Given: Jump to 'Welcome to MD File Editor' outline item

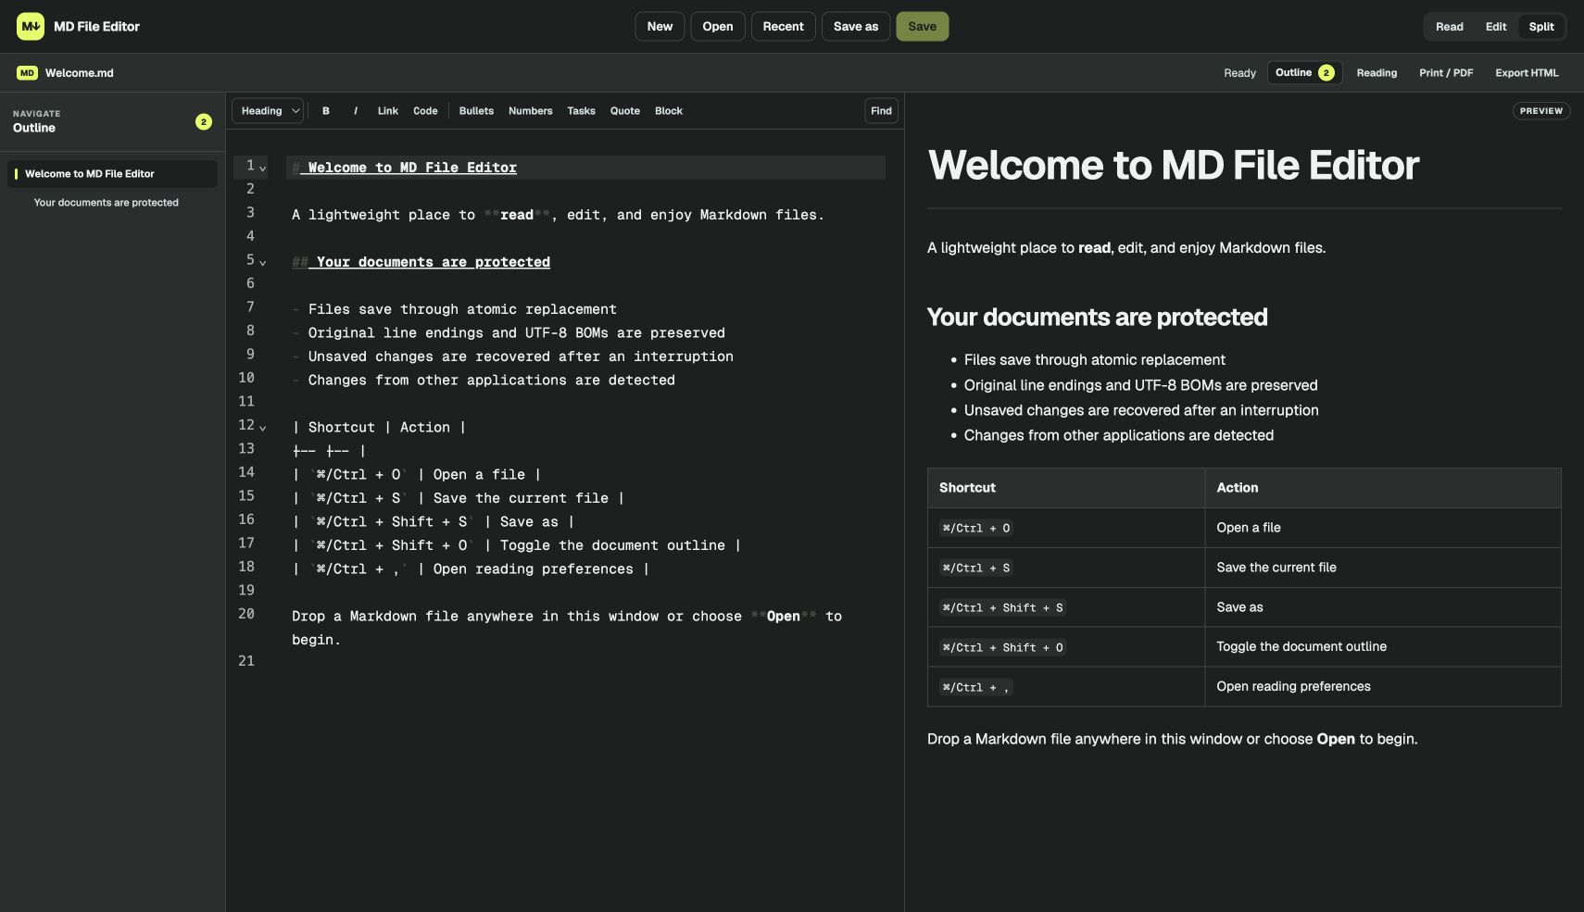Looking at the screenshot, I should (x=113, y=174).
